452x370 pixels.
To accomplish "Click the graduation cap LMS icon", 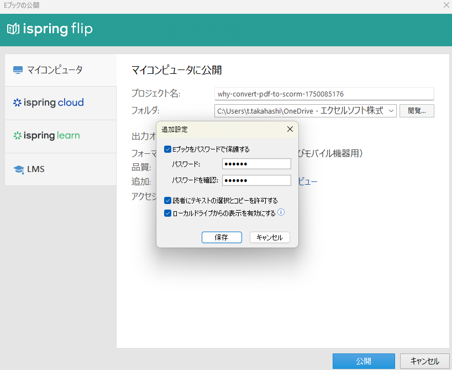I will click(x=19, y=169).
